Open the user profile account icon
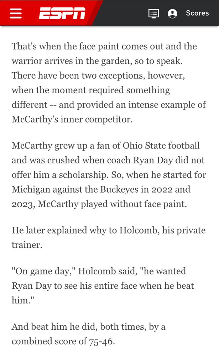219x356 pixels. [172, 14]
